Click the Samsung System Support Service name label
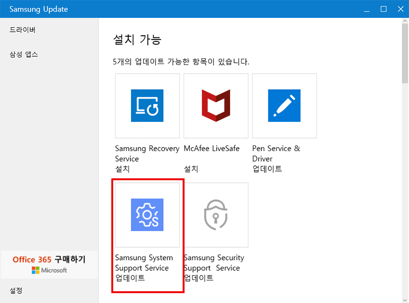The height and width of the screenshot is (303, 409). point(144,263)
